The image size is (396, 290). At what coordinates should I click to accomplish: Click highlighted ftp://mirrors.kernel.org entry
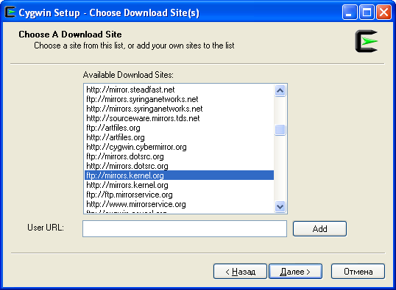[x=179, y=175]
